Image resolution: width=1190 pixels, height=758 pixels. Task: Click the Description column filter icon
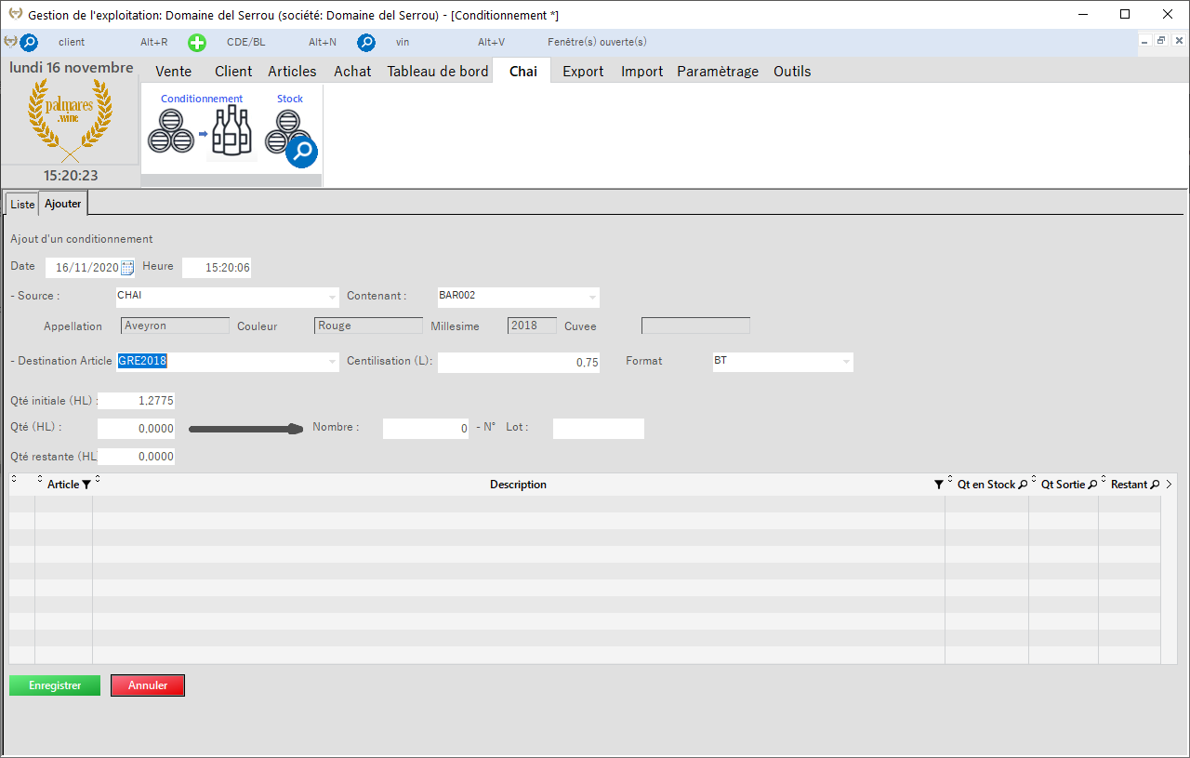938,485
